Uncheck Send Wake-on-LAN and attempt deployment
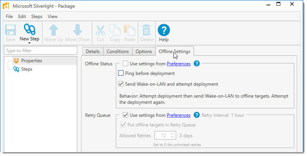Image resolution: width=307 pixels, height=156 pixels. pyautogui.click(x=121, y=84)
